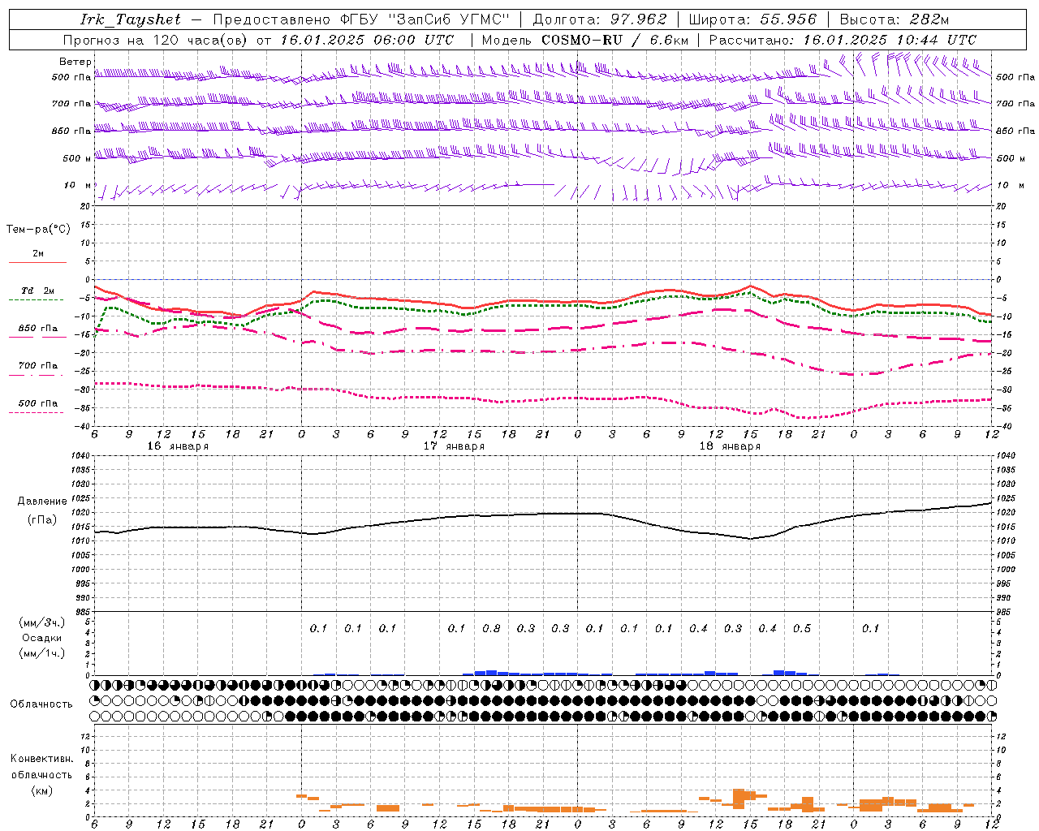Click the 'Тем-ра(°C)' temperature label
The image size is (1039, 831).
pos(38,230)
